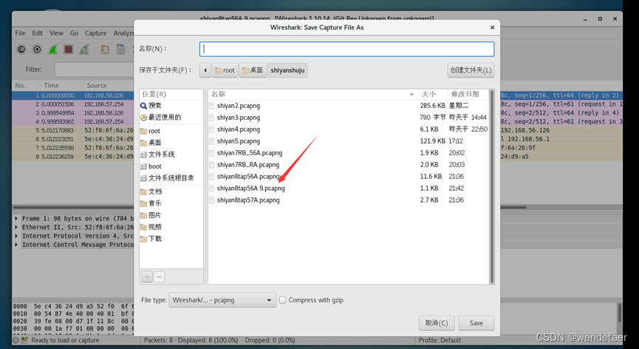Restart the capture with the fin reload icon
Image resolution: width=639 pixels, height=349 pixels.
tap(84, 50)
